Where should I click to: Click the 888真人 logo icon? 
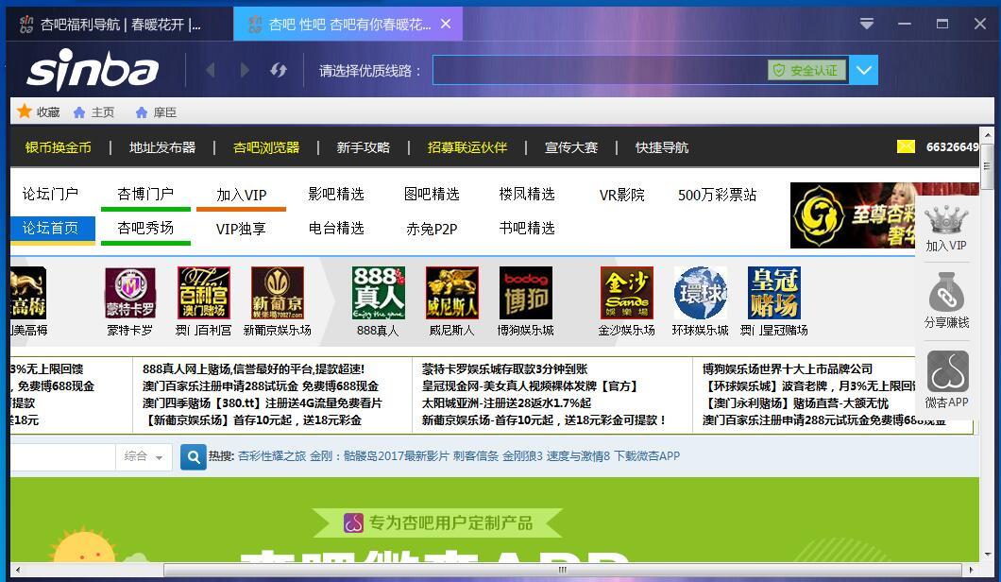[x=378, y=293]
